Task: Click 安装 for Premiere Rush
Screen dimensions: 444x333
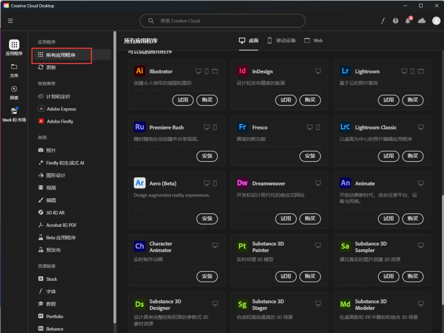Action: coord(207,156)
